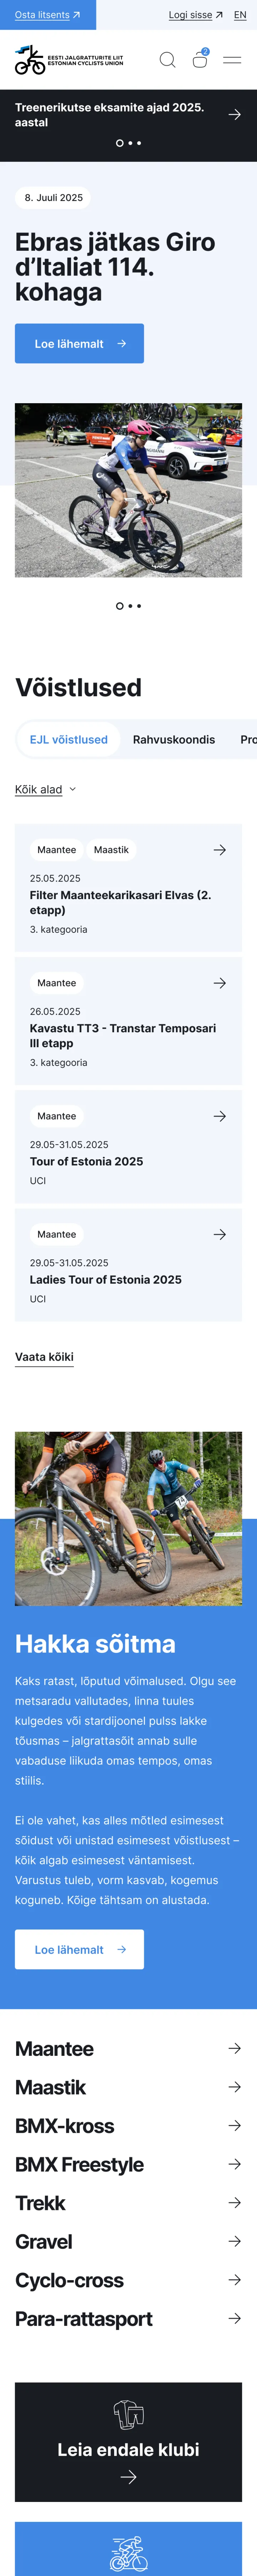Switch language to EN
Screen dimensions: 257x2576
pyautogui.click(x=240, y=15)
